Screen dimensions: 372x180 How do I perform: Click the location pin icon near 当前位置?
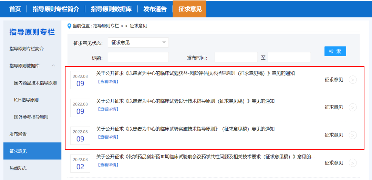[x=69, y=26]
